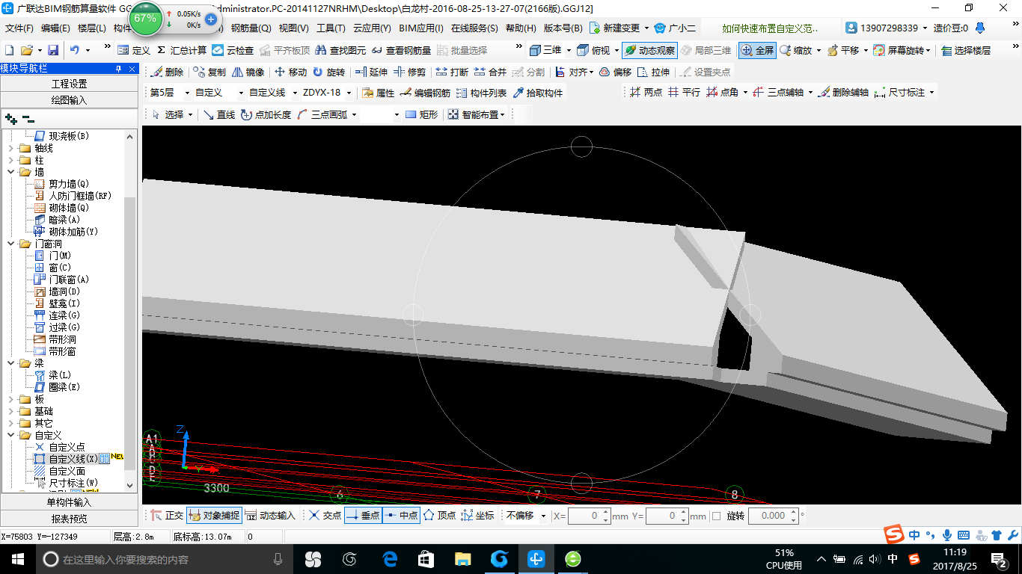Toggle 正交 (ortho) mode

tap(167, 516)
